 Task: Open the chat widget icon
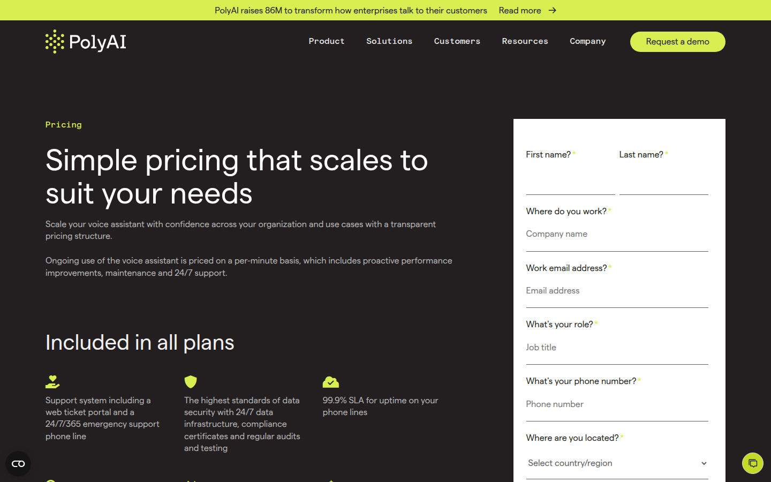[752, 463]
